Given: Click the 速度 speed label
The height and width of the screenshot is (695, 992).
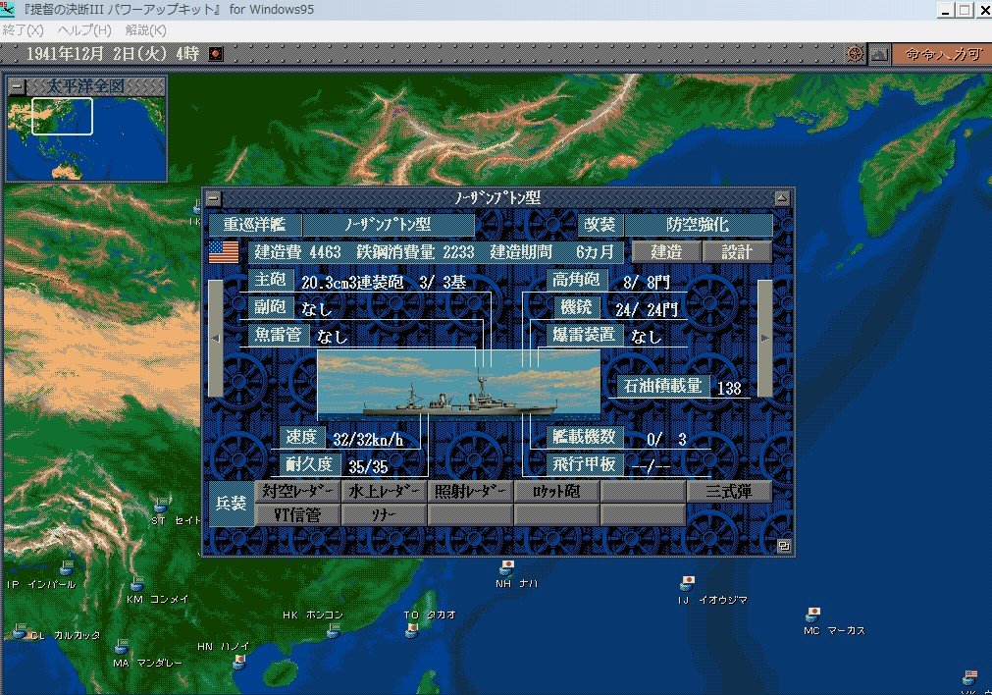Looking at the screenshot, I should tap(302, 438).
